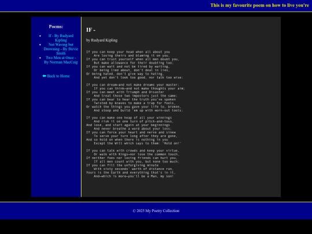Image resolution: width=312 pixels, height=234 pixels.
Task: Click the left arrow icon before Back to Home
Action: 44,76
